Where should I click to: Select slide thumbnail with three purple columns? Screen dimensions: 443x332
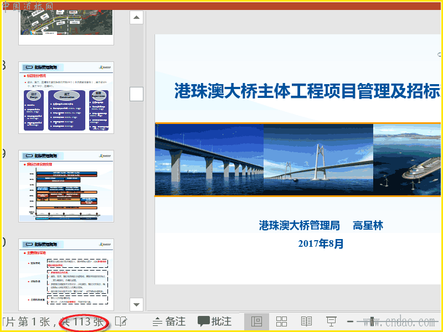[66, 98]
